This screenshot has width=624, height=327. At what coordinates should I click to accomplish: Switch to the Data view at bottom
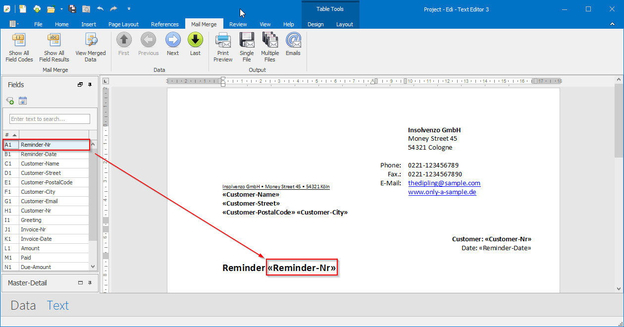pyautogui.click(x=23, y=305)
